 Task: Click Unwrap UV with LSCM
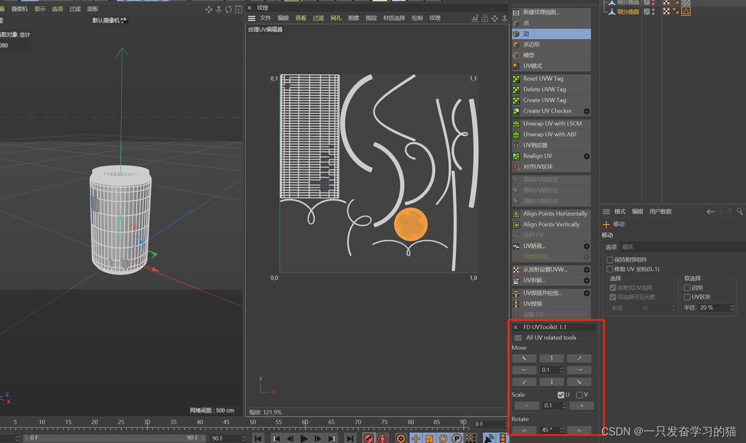tap(551, 124)
